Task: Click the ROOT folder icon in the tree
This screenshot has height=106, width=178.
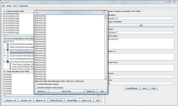Action: tap(5, 42)
